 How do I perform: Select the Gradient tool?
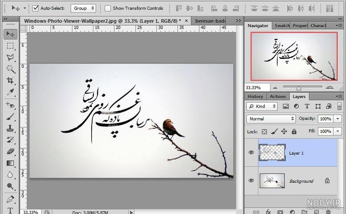pos(10,163)
